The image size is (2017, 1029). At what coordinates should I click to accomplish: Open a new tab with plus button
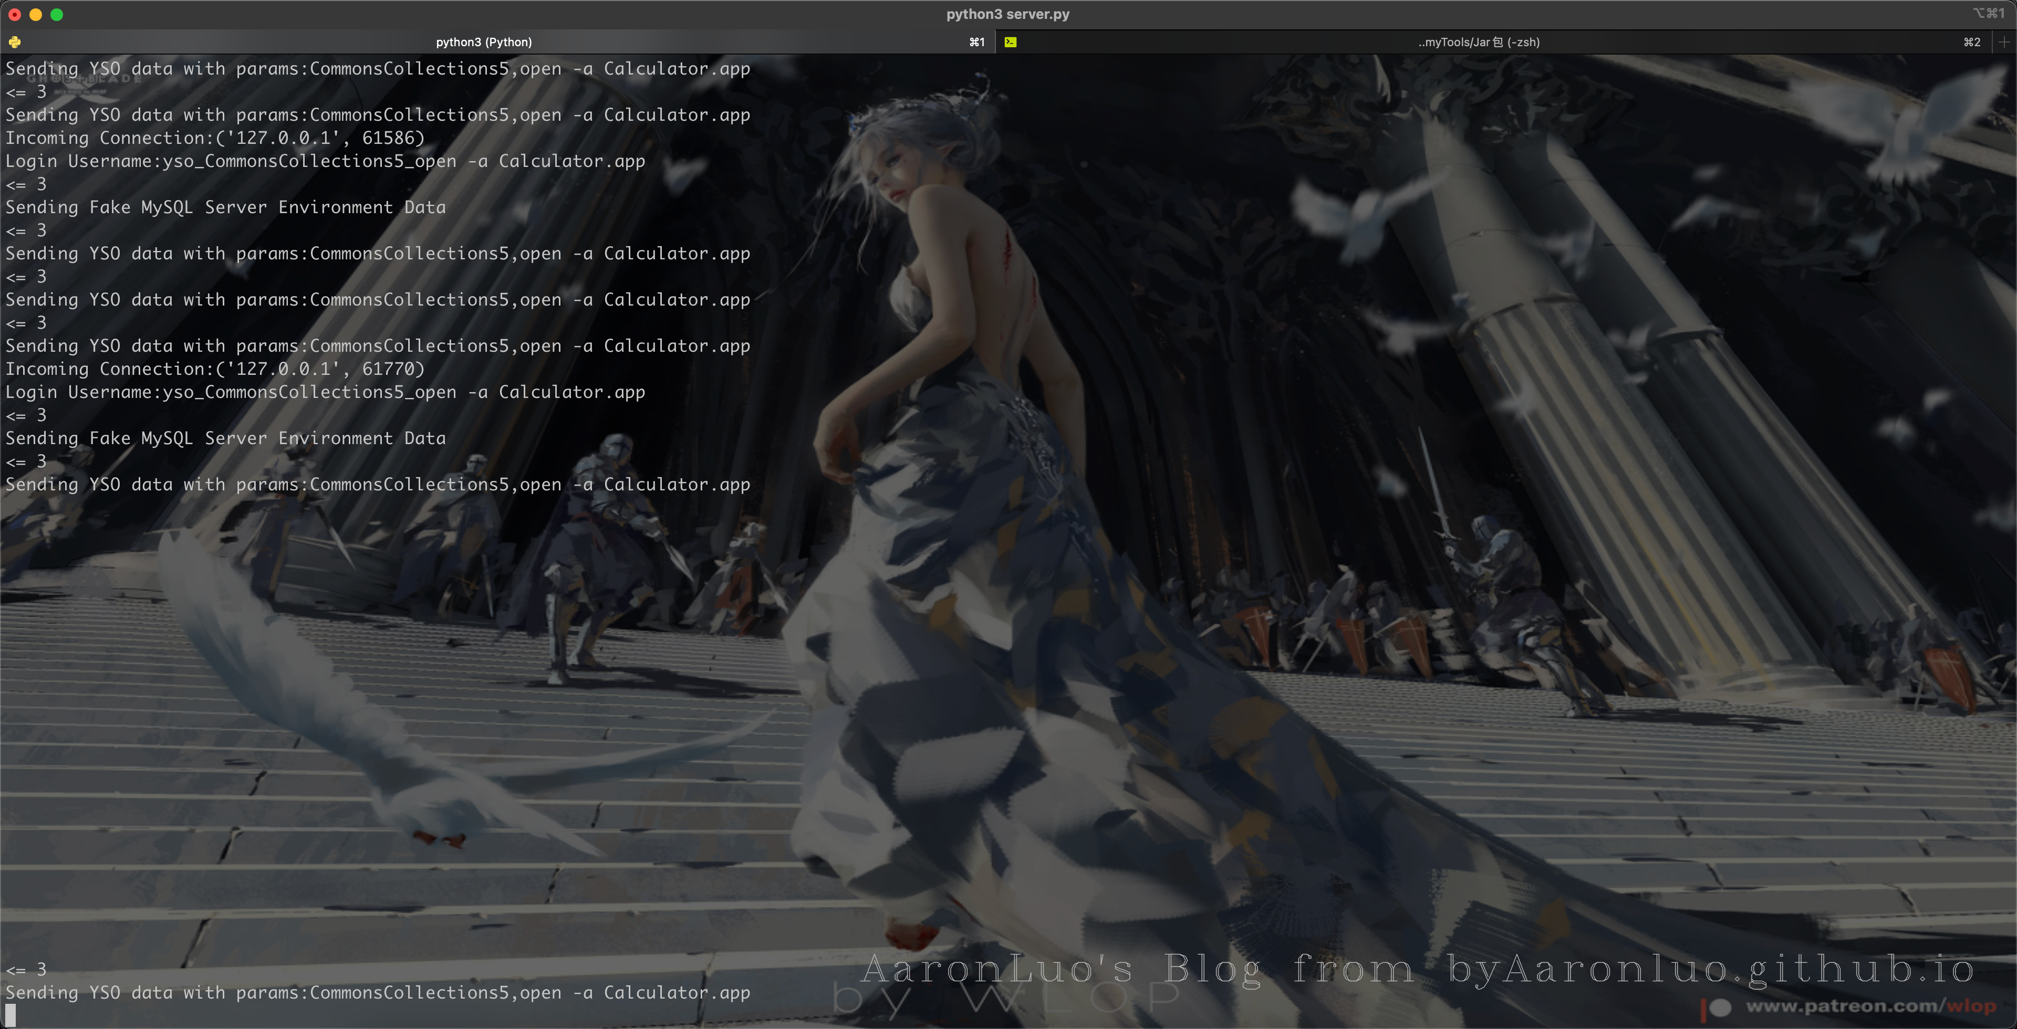tap(2004, 42)
